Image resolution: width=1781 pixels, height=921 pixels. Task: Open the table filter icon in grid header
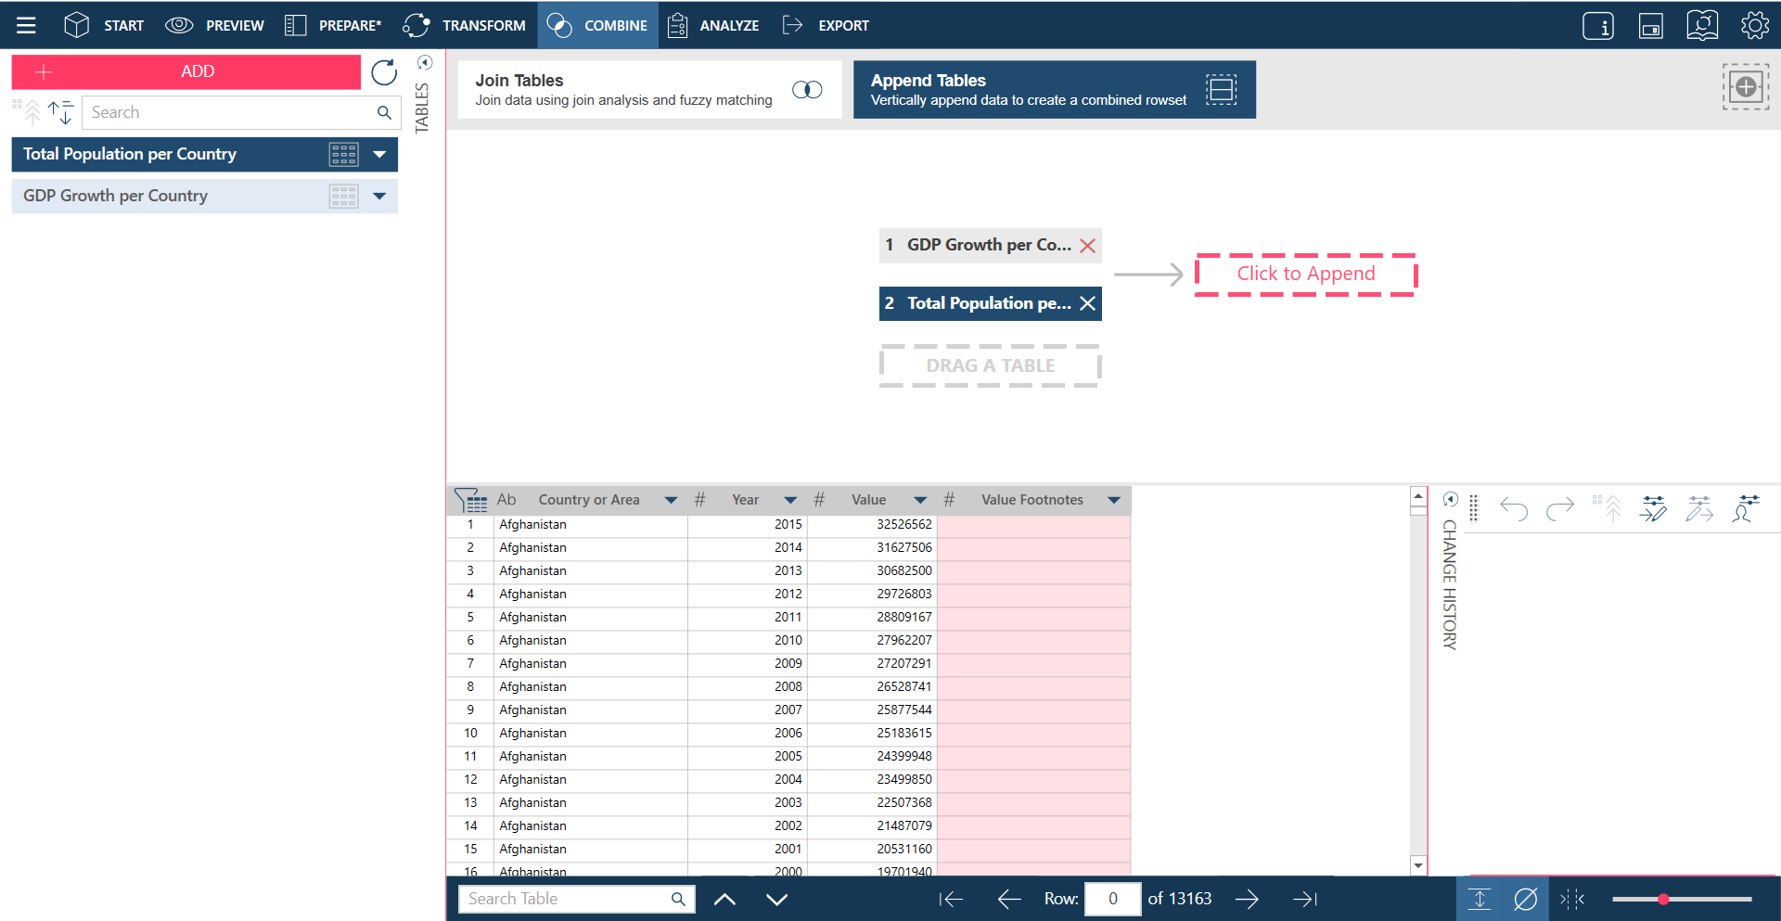pos(471,500)
